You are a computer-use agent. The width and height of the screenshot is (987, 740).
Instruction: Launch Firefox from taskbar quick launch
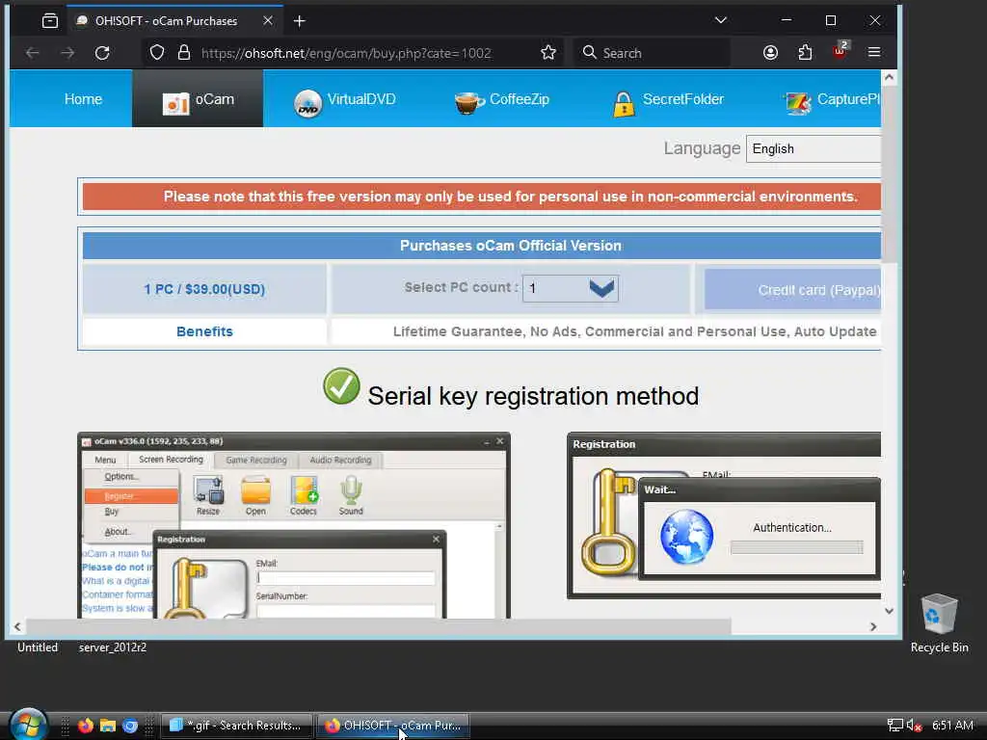(x=86, y=726)
